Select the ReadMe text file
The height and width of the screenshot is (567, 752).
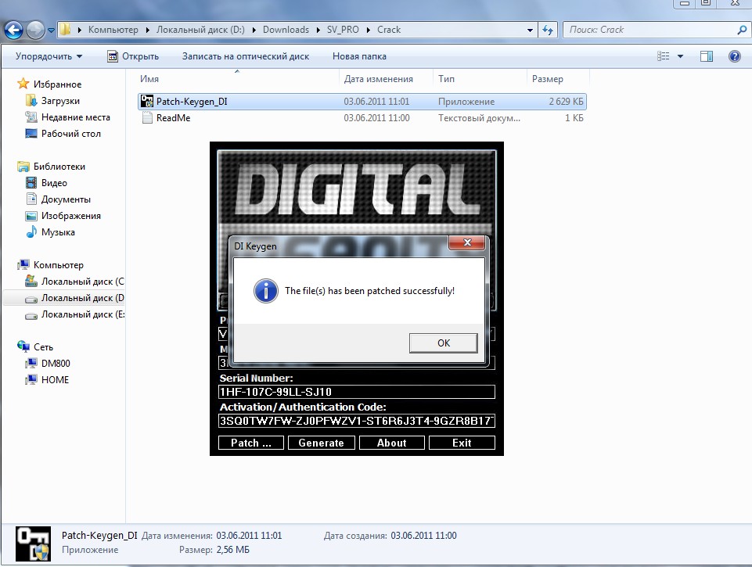pyautogui.click(x=362, y=118)
